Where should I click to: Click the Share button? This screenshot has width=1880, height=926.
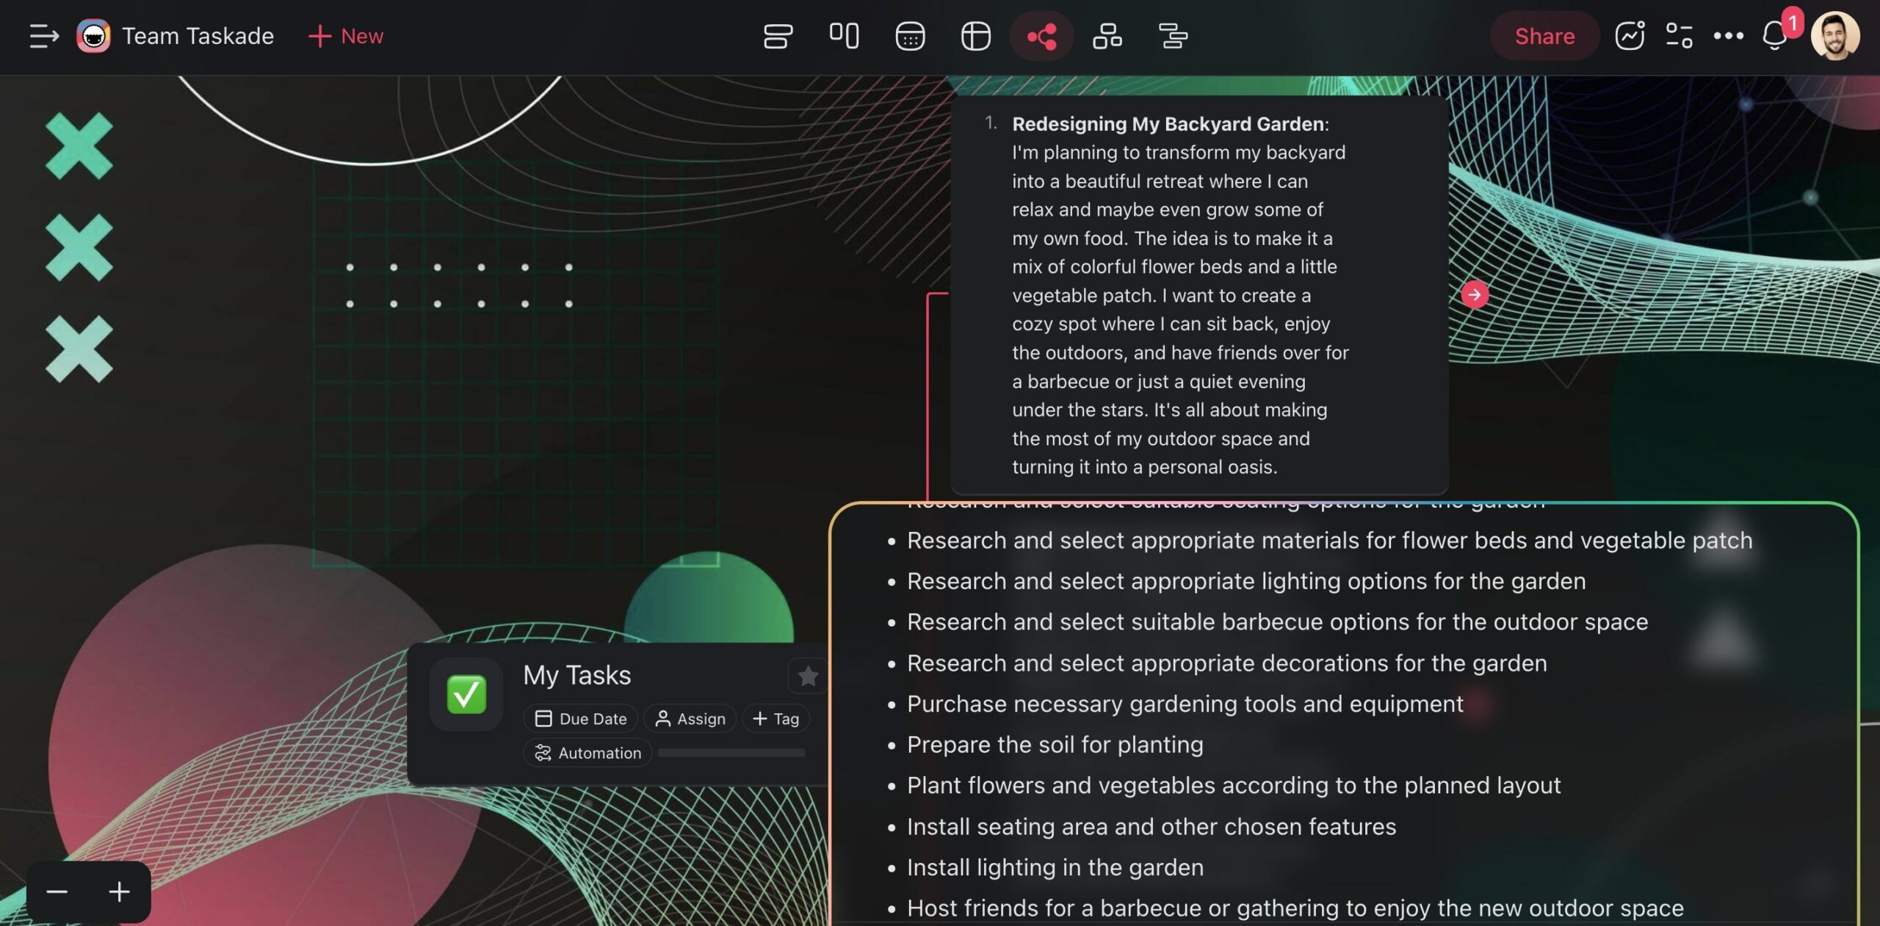coord(1543,35)
